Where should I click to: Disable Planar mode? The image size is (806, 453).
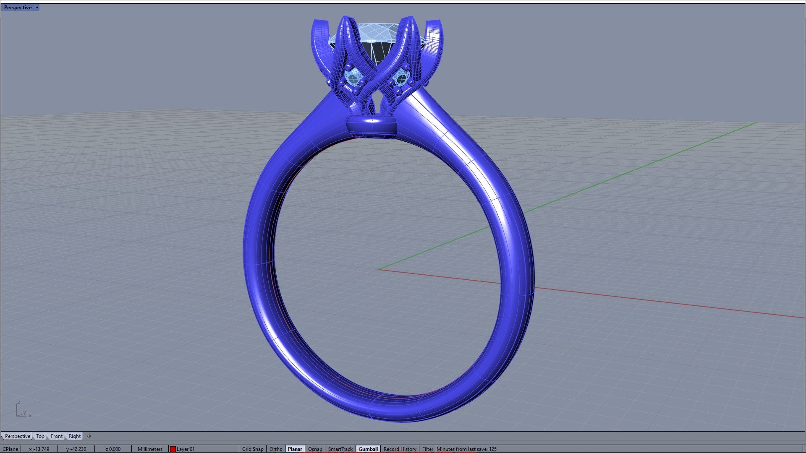tap(295, 449)
